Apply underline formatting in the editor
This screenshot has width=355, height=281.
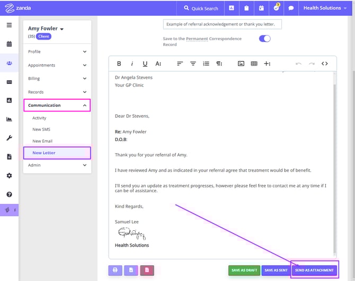pos(145,63)
